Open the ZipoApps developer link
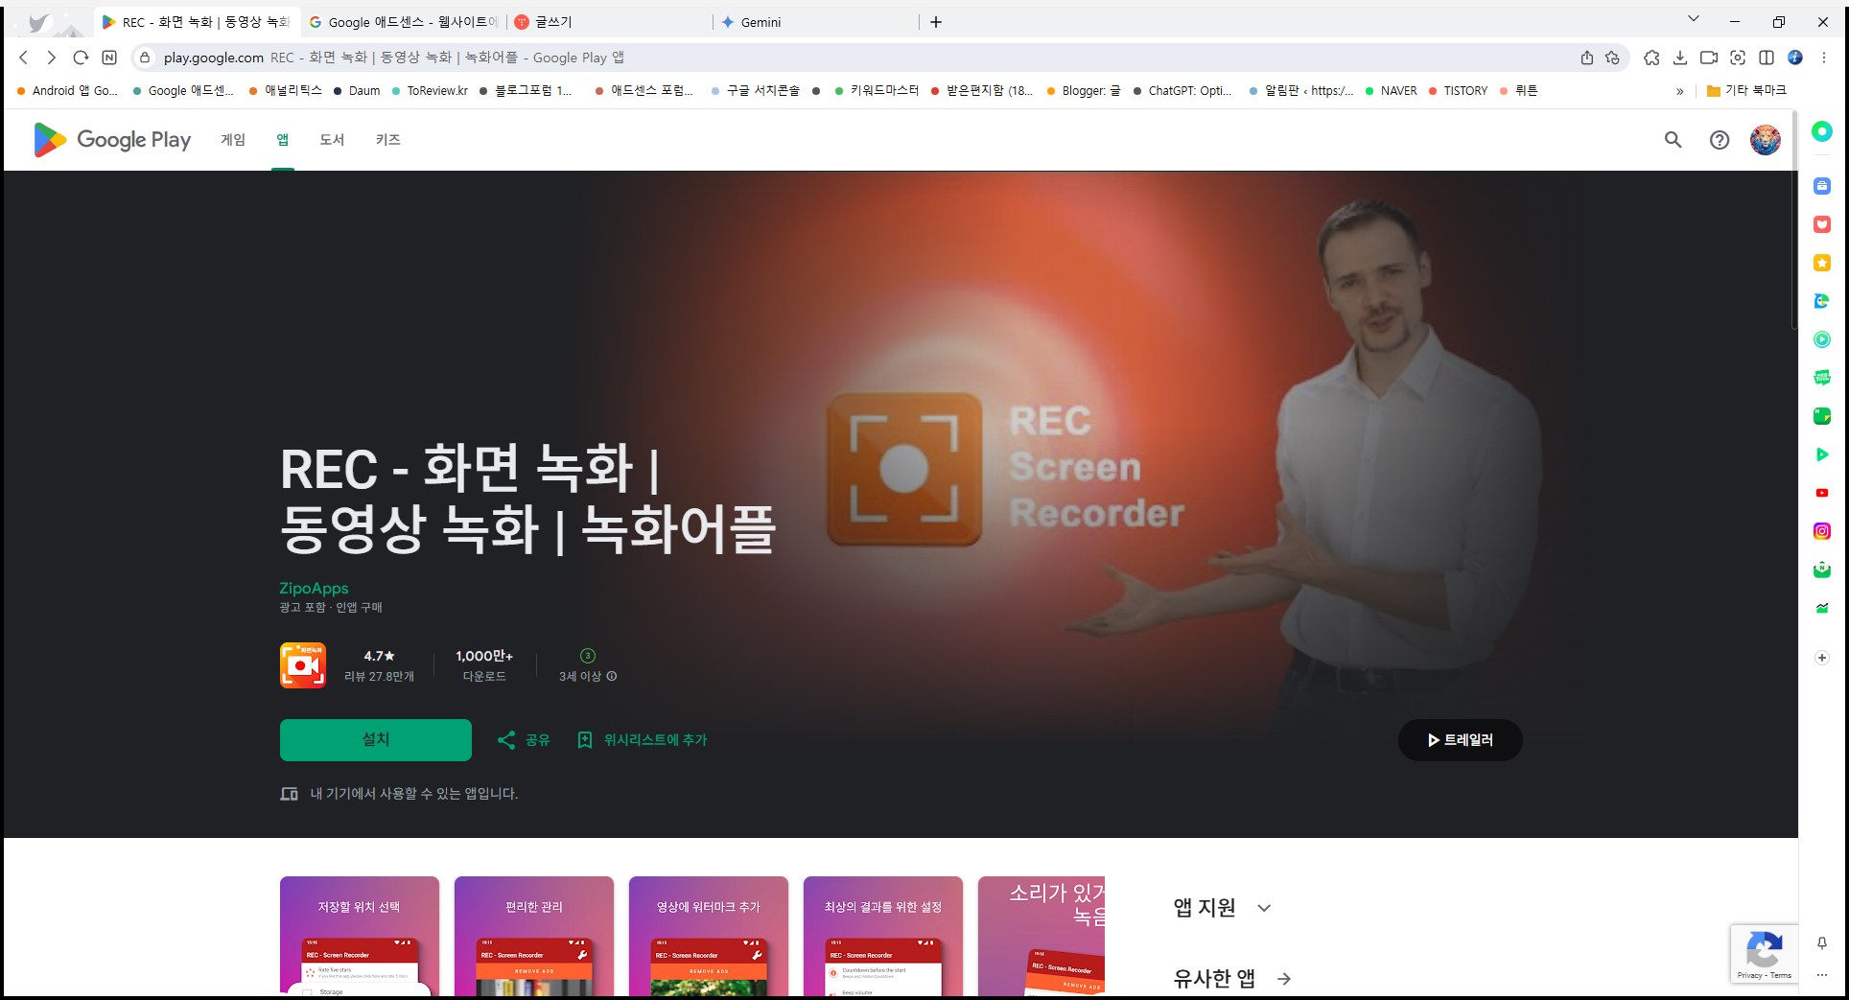Screen dimensions: 1849x1000 [313, 588]
